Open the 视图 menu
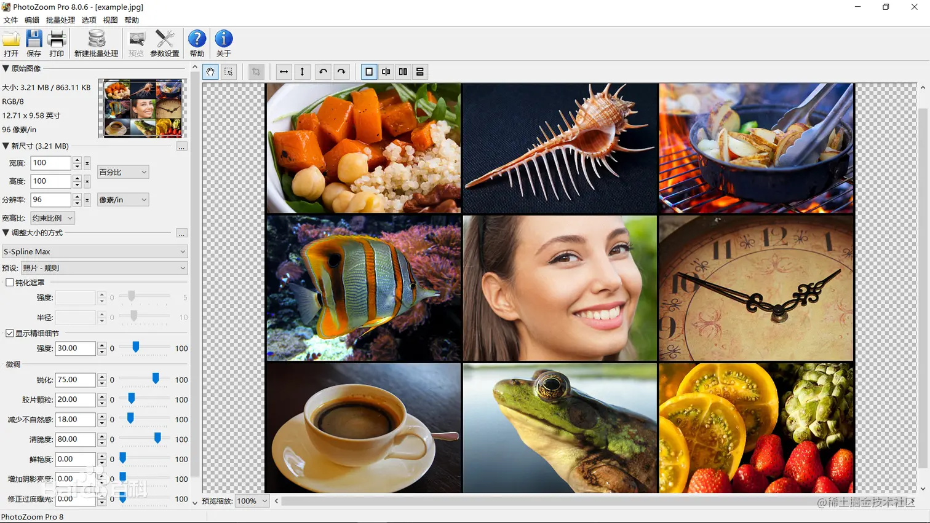The height and width of the screenshot is (523, 930). tap(110, 20)
